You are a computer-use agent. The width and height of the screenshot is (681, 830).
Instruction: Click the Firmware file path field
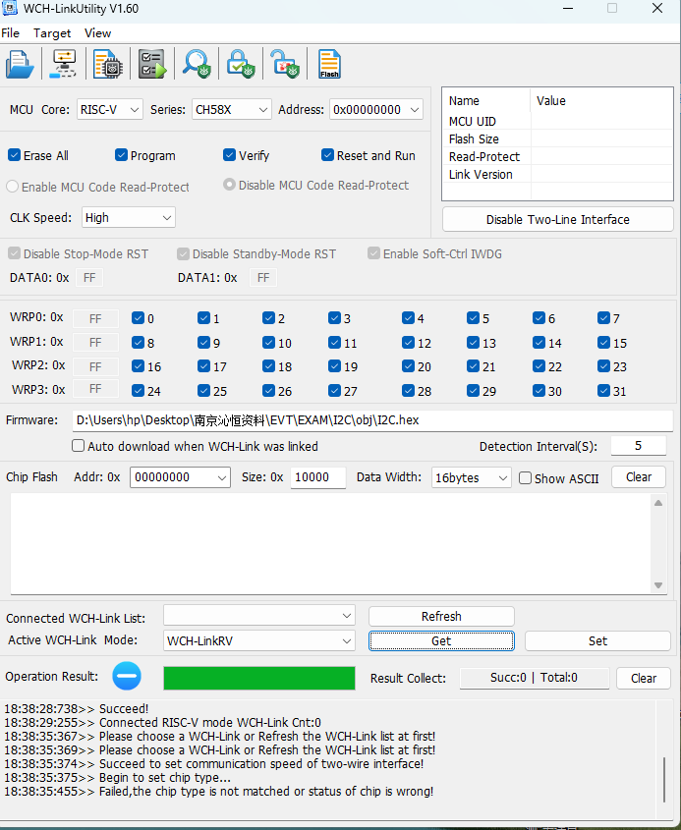click(x=373, y=420)
